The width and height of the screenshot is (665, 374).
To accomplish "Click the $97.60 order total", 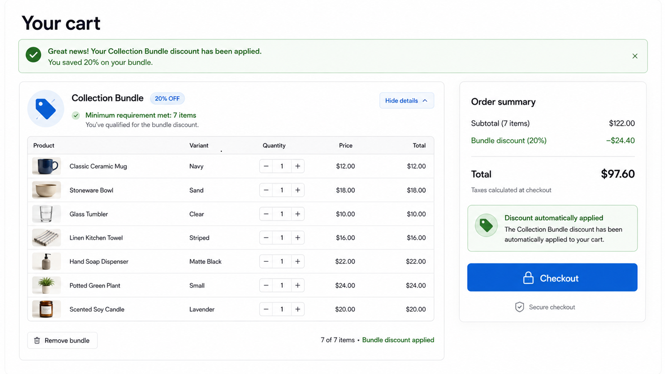I will tap(618, 174).
